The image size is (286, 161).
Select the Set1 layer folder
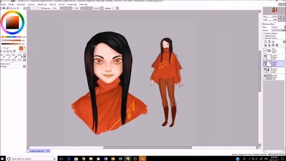click(274, 51)
